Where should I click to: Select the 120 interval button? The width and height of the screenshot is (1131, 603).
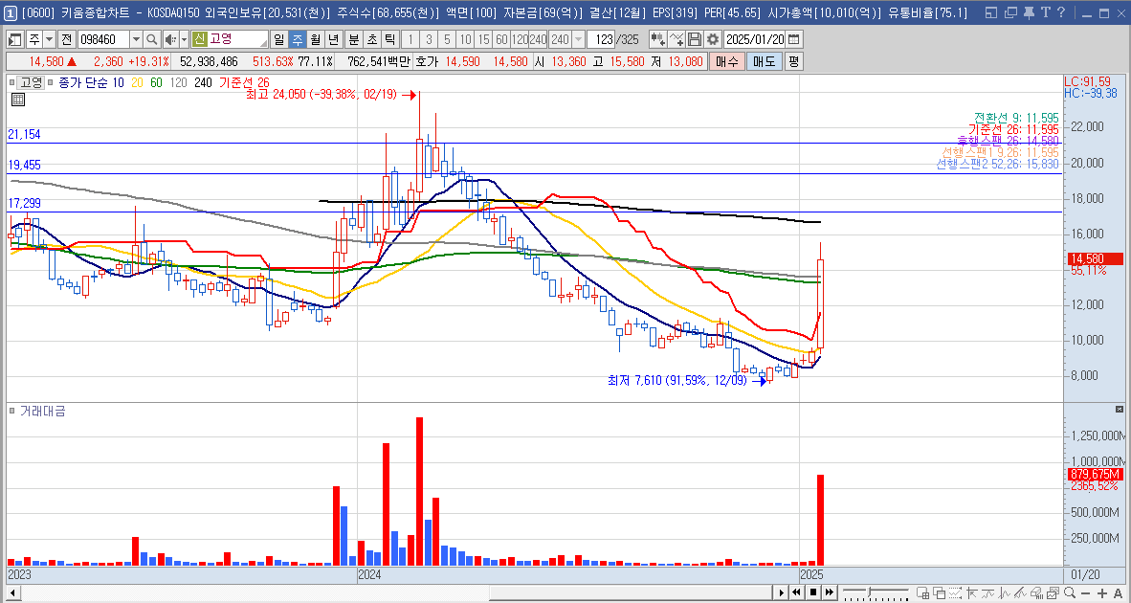point(521,39)
